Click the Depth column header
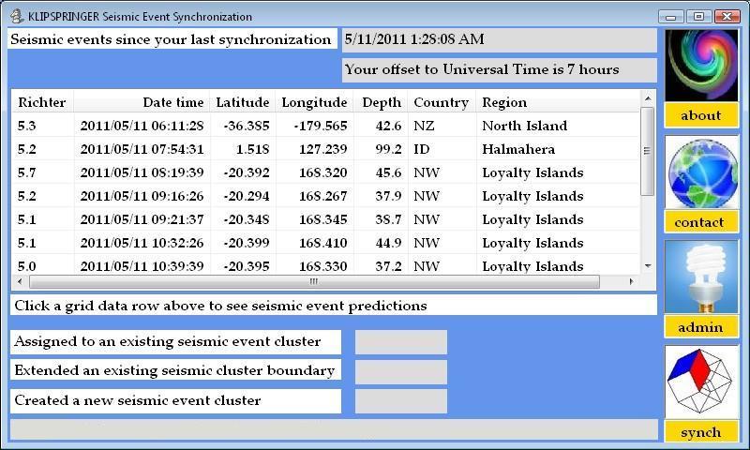 tap(381, 102)
